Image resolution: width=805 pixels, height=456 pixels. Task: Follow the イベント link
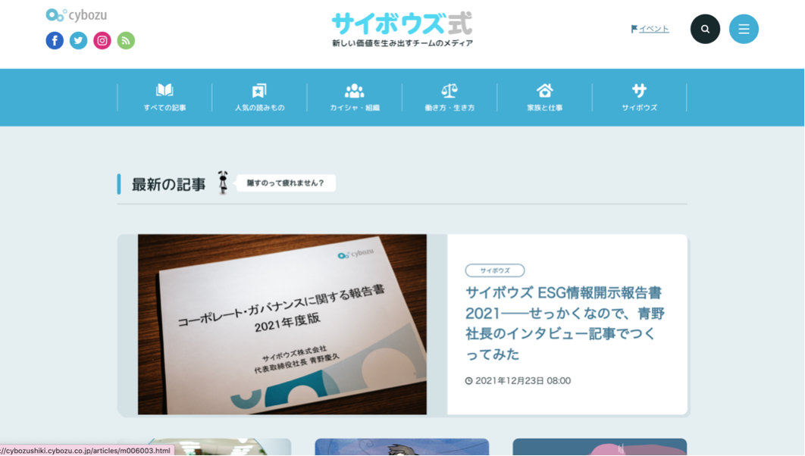tap(653, 29)
